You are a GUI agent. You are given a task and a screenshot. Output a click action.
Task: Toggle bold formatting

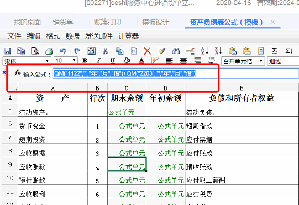[x=85, y=61]
